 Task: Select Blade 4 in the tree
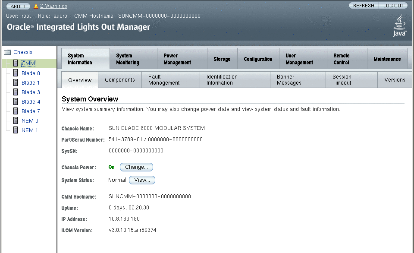(31, 102)
